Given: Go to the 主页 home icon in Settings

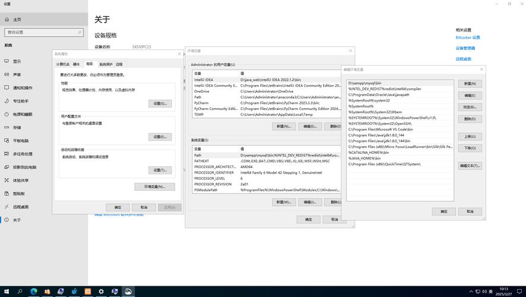Looking at the screenshot, I should coord(7,20).
